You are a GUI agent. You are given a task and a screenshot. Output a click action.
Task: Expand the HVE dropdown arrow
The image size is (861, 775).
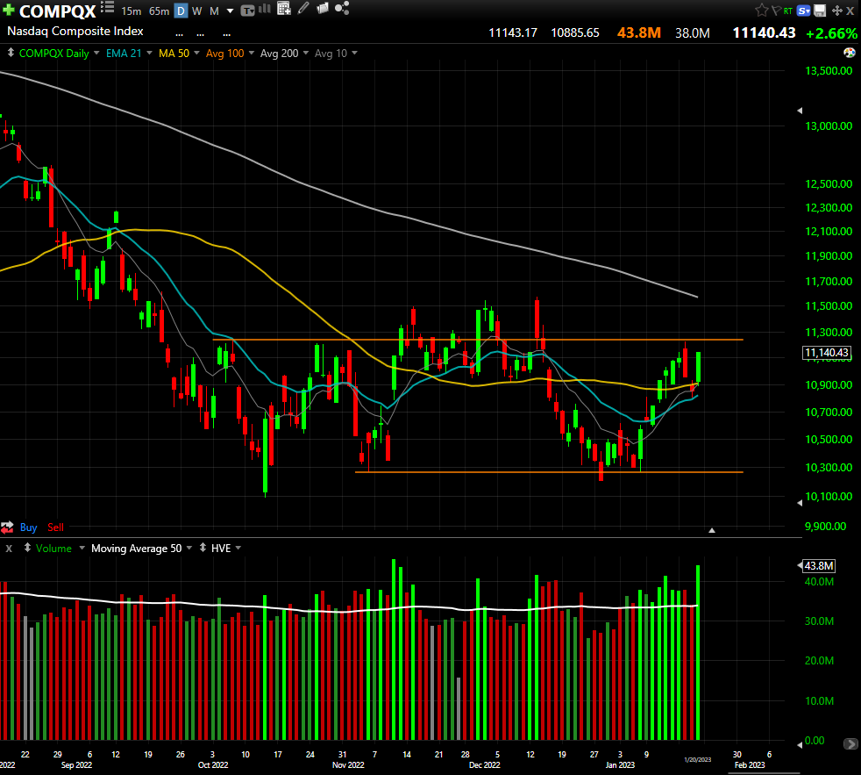[x=238, y=548]
